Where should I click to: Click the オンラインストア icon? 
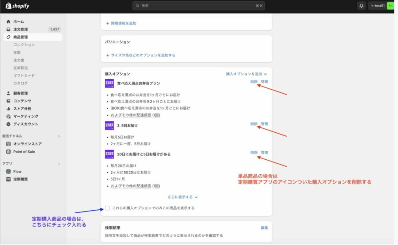click(x=8, y=144)
